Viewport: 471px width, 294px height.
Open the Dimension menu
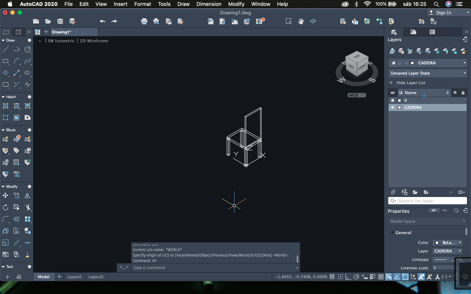(x=209, y=4)
